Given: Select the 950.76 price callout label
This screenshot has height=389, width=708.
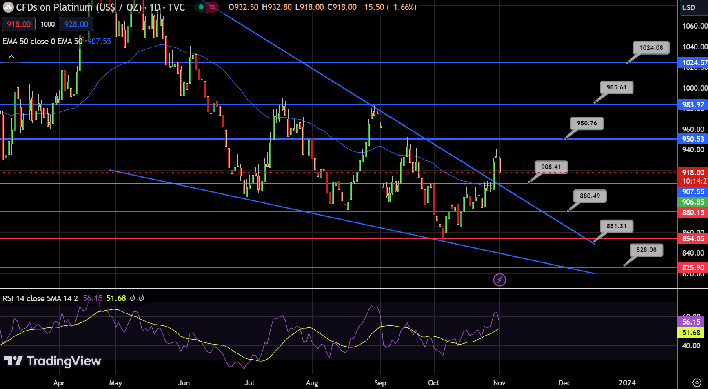Looking at the screenshot, I should pyautogui.click(x=587, y=123).
